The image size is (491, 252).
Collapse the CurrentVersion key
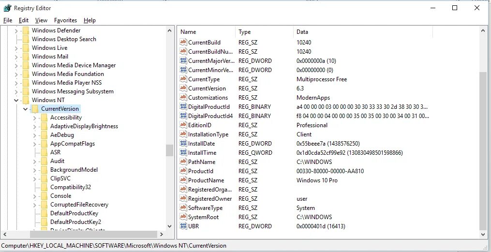[x=26, y=109]
